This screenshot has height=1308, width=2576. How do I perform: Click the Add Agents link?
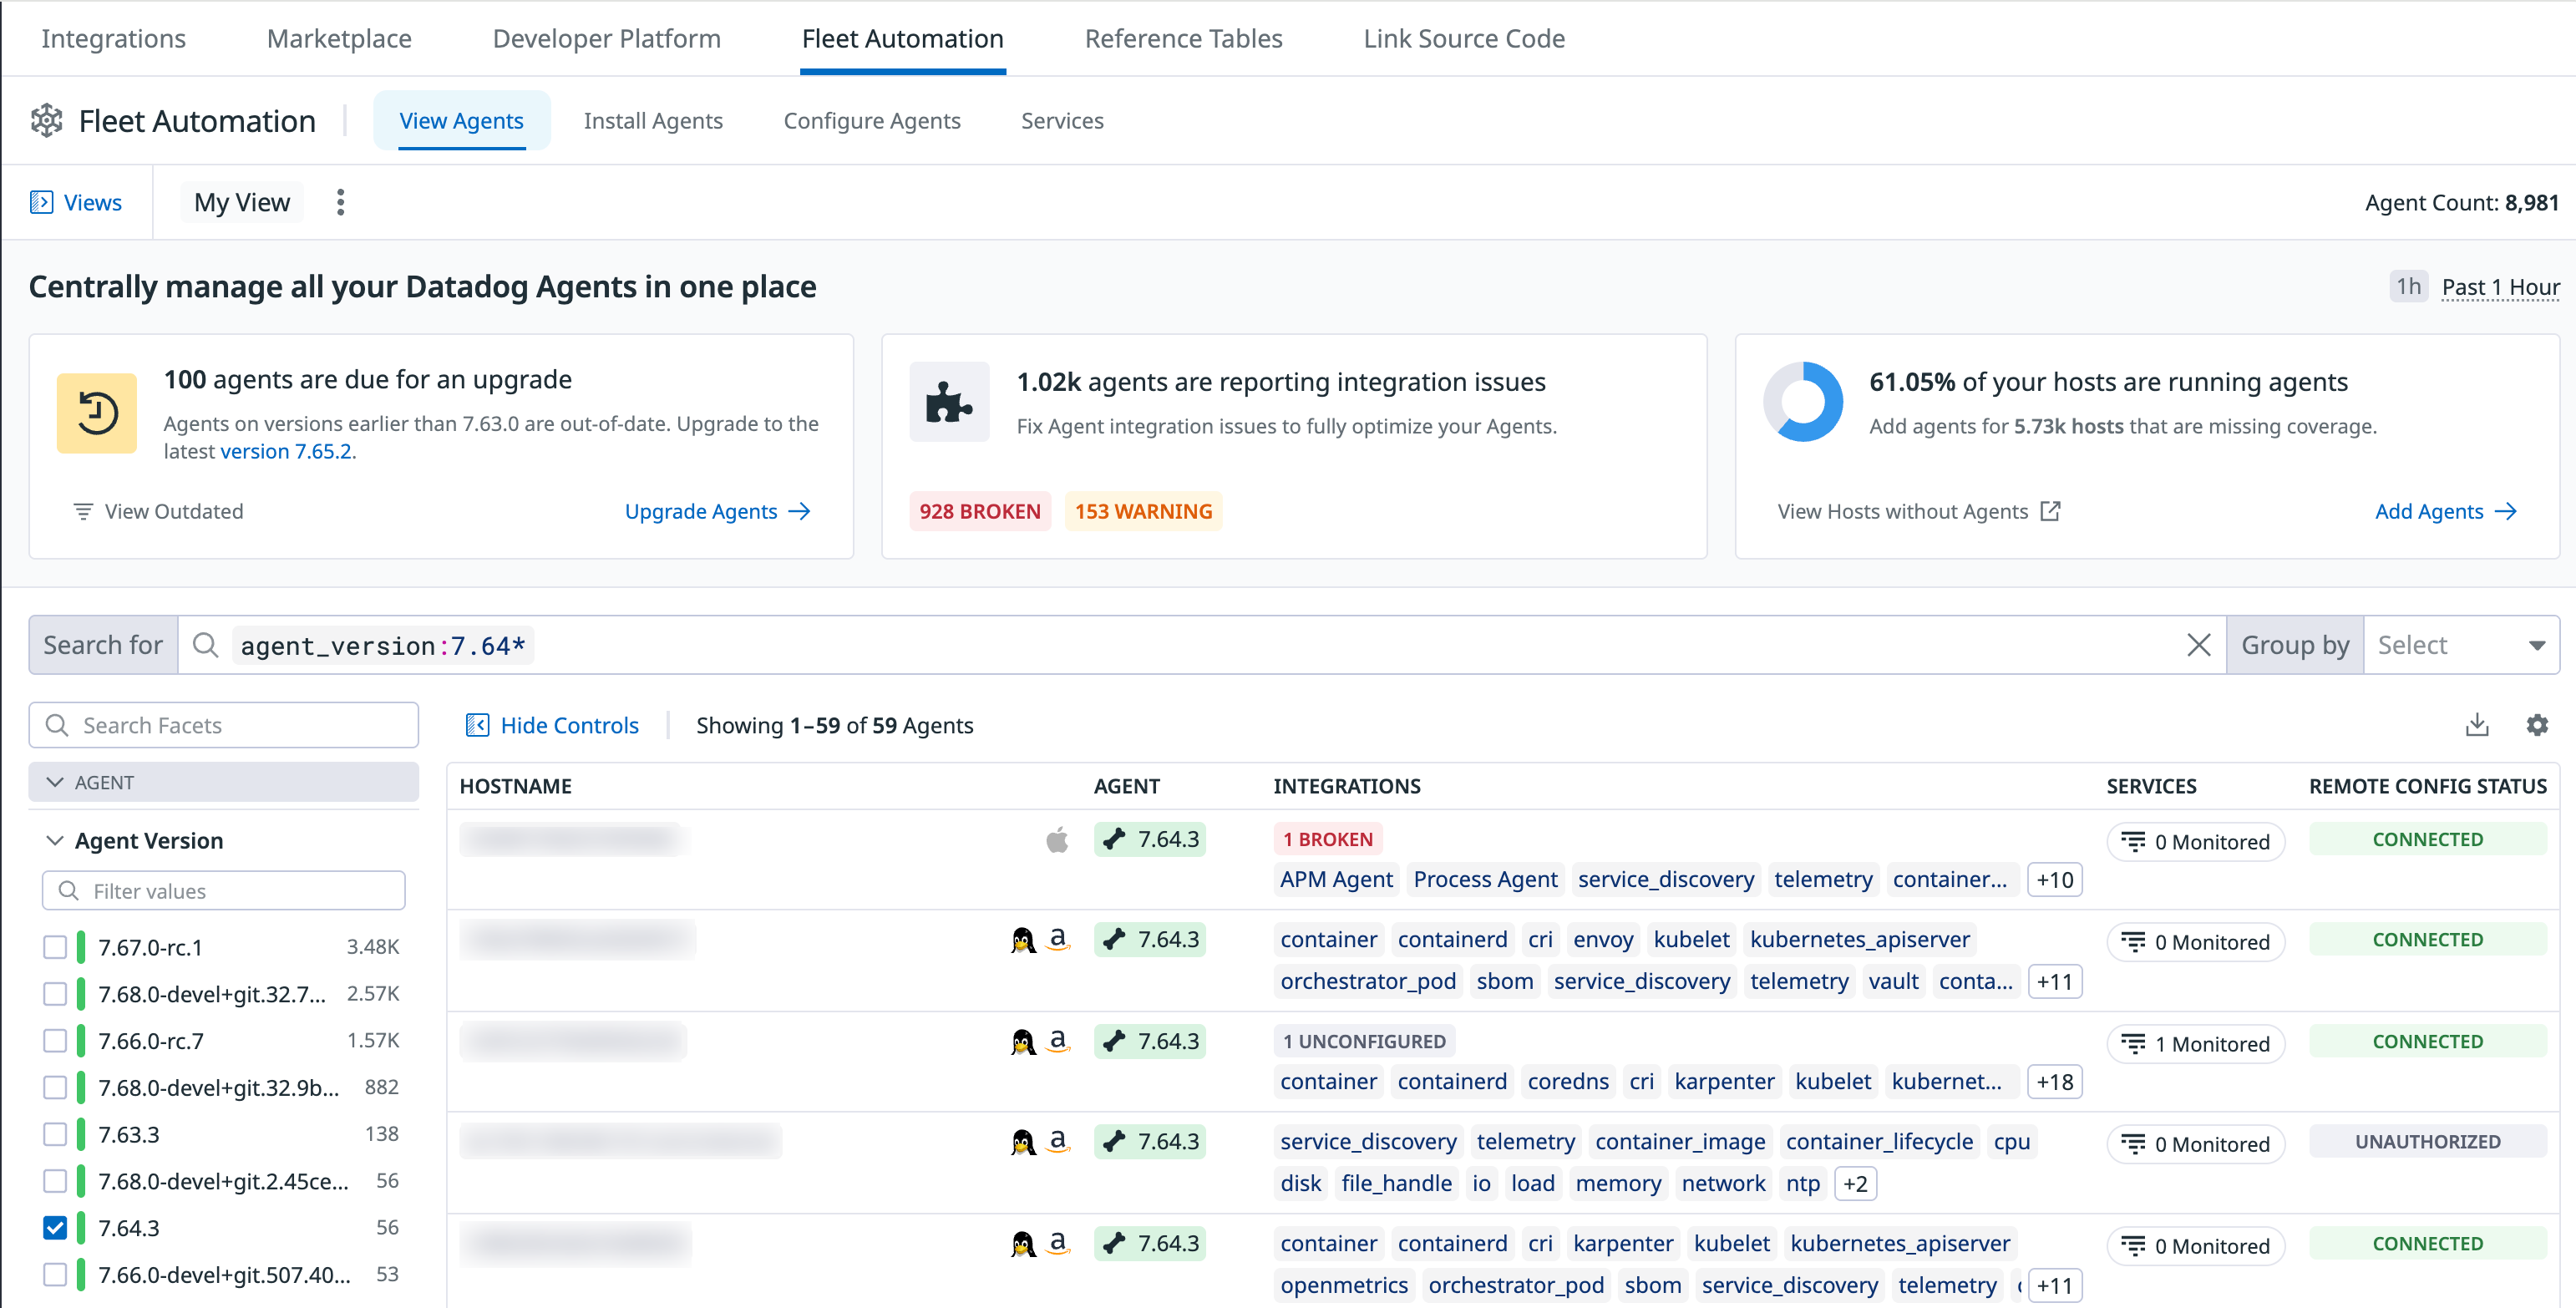[x=2446, y=511]
